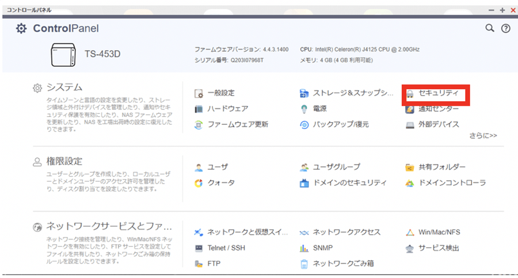Viewport: 518px width, 278px height.
Task: Click the 共有フォルダー folder icon
Action: click(x=410, y=167)
